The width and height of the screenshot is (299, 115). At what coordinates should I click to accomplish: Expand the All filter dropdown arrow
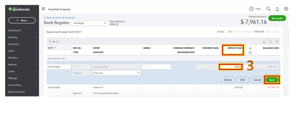point(54,42)
